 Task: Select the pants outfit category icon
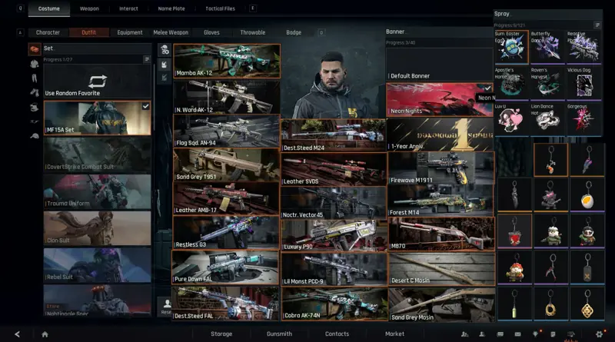click(35, 78)
